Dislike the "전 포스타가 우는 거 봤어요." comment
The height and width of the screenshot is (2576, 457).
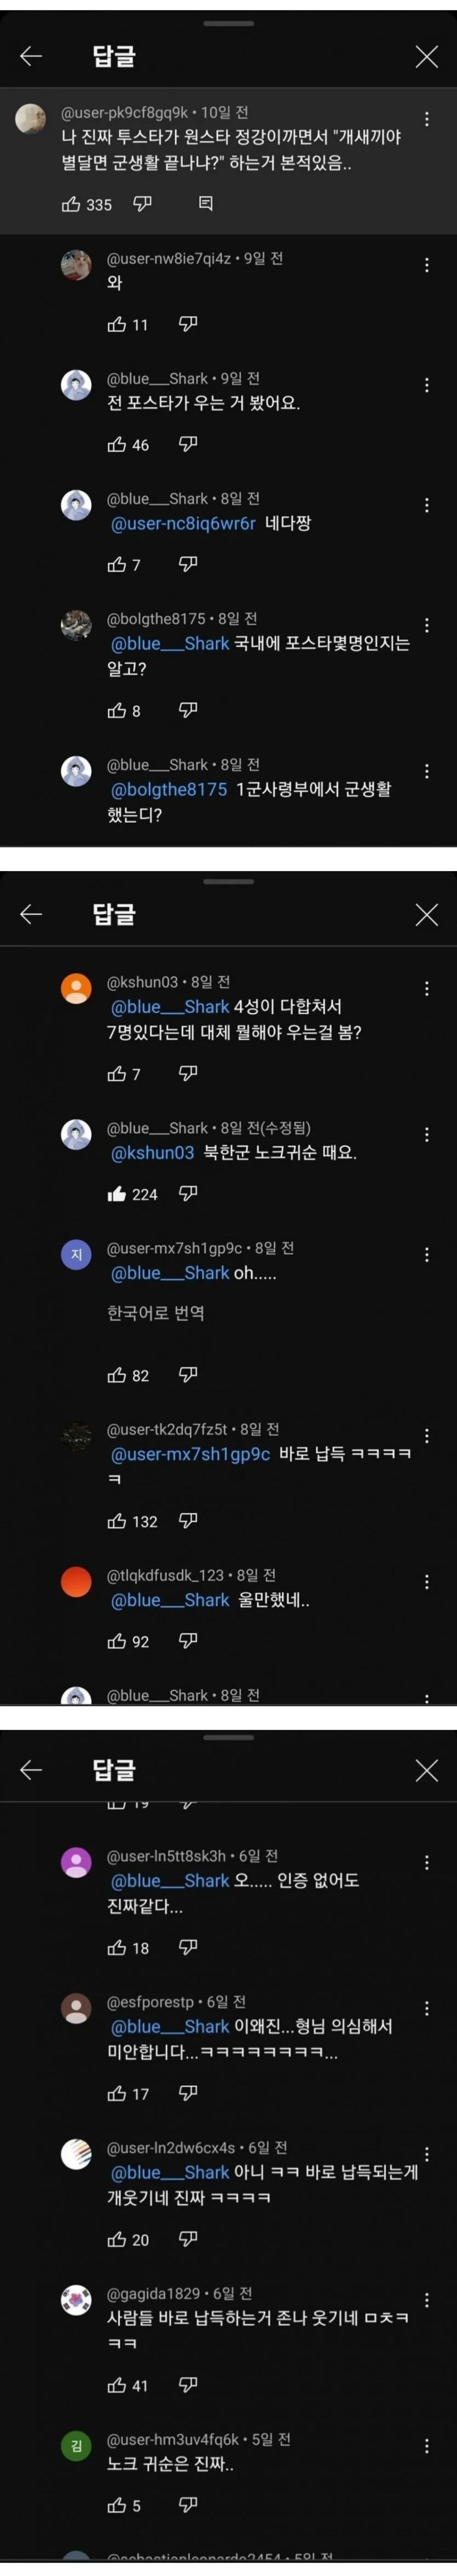coord(187,444)
